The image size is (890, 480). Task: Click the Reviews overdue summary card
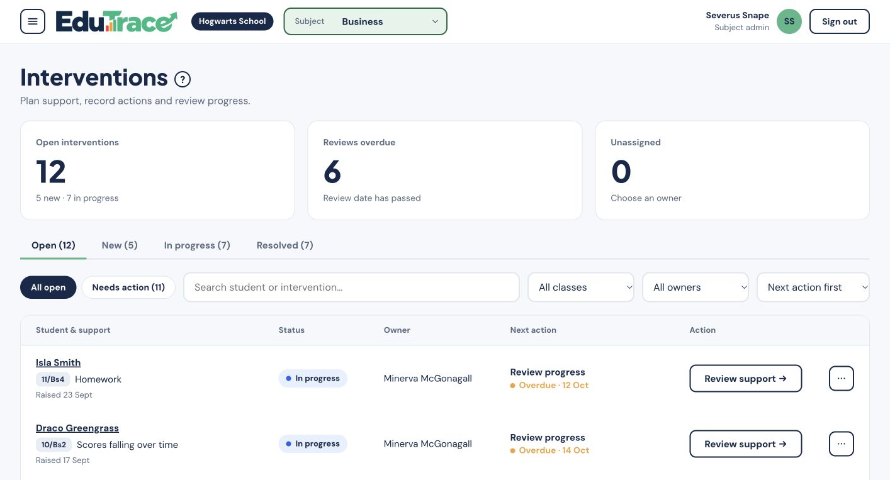(444, 170)
